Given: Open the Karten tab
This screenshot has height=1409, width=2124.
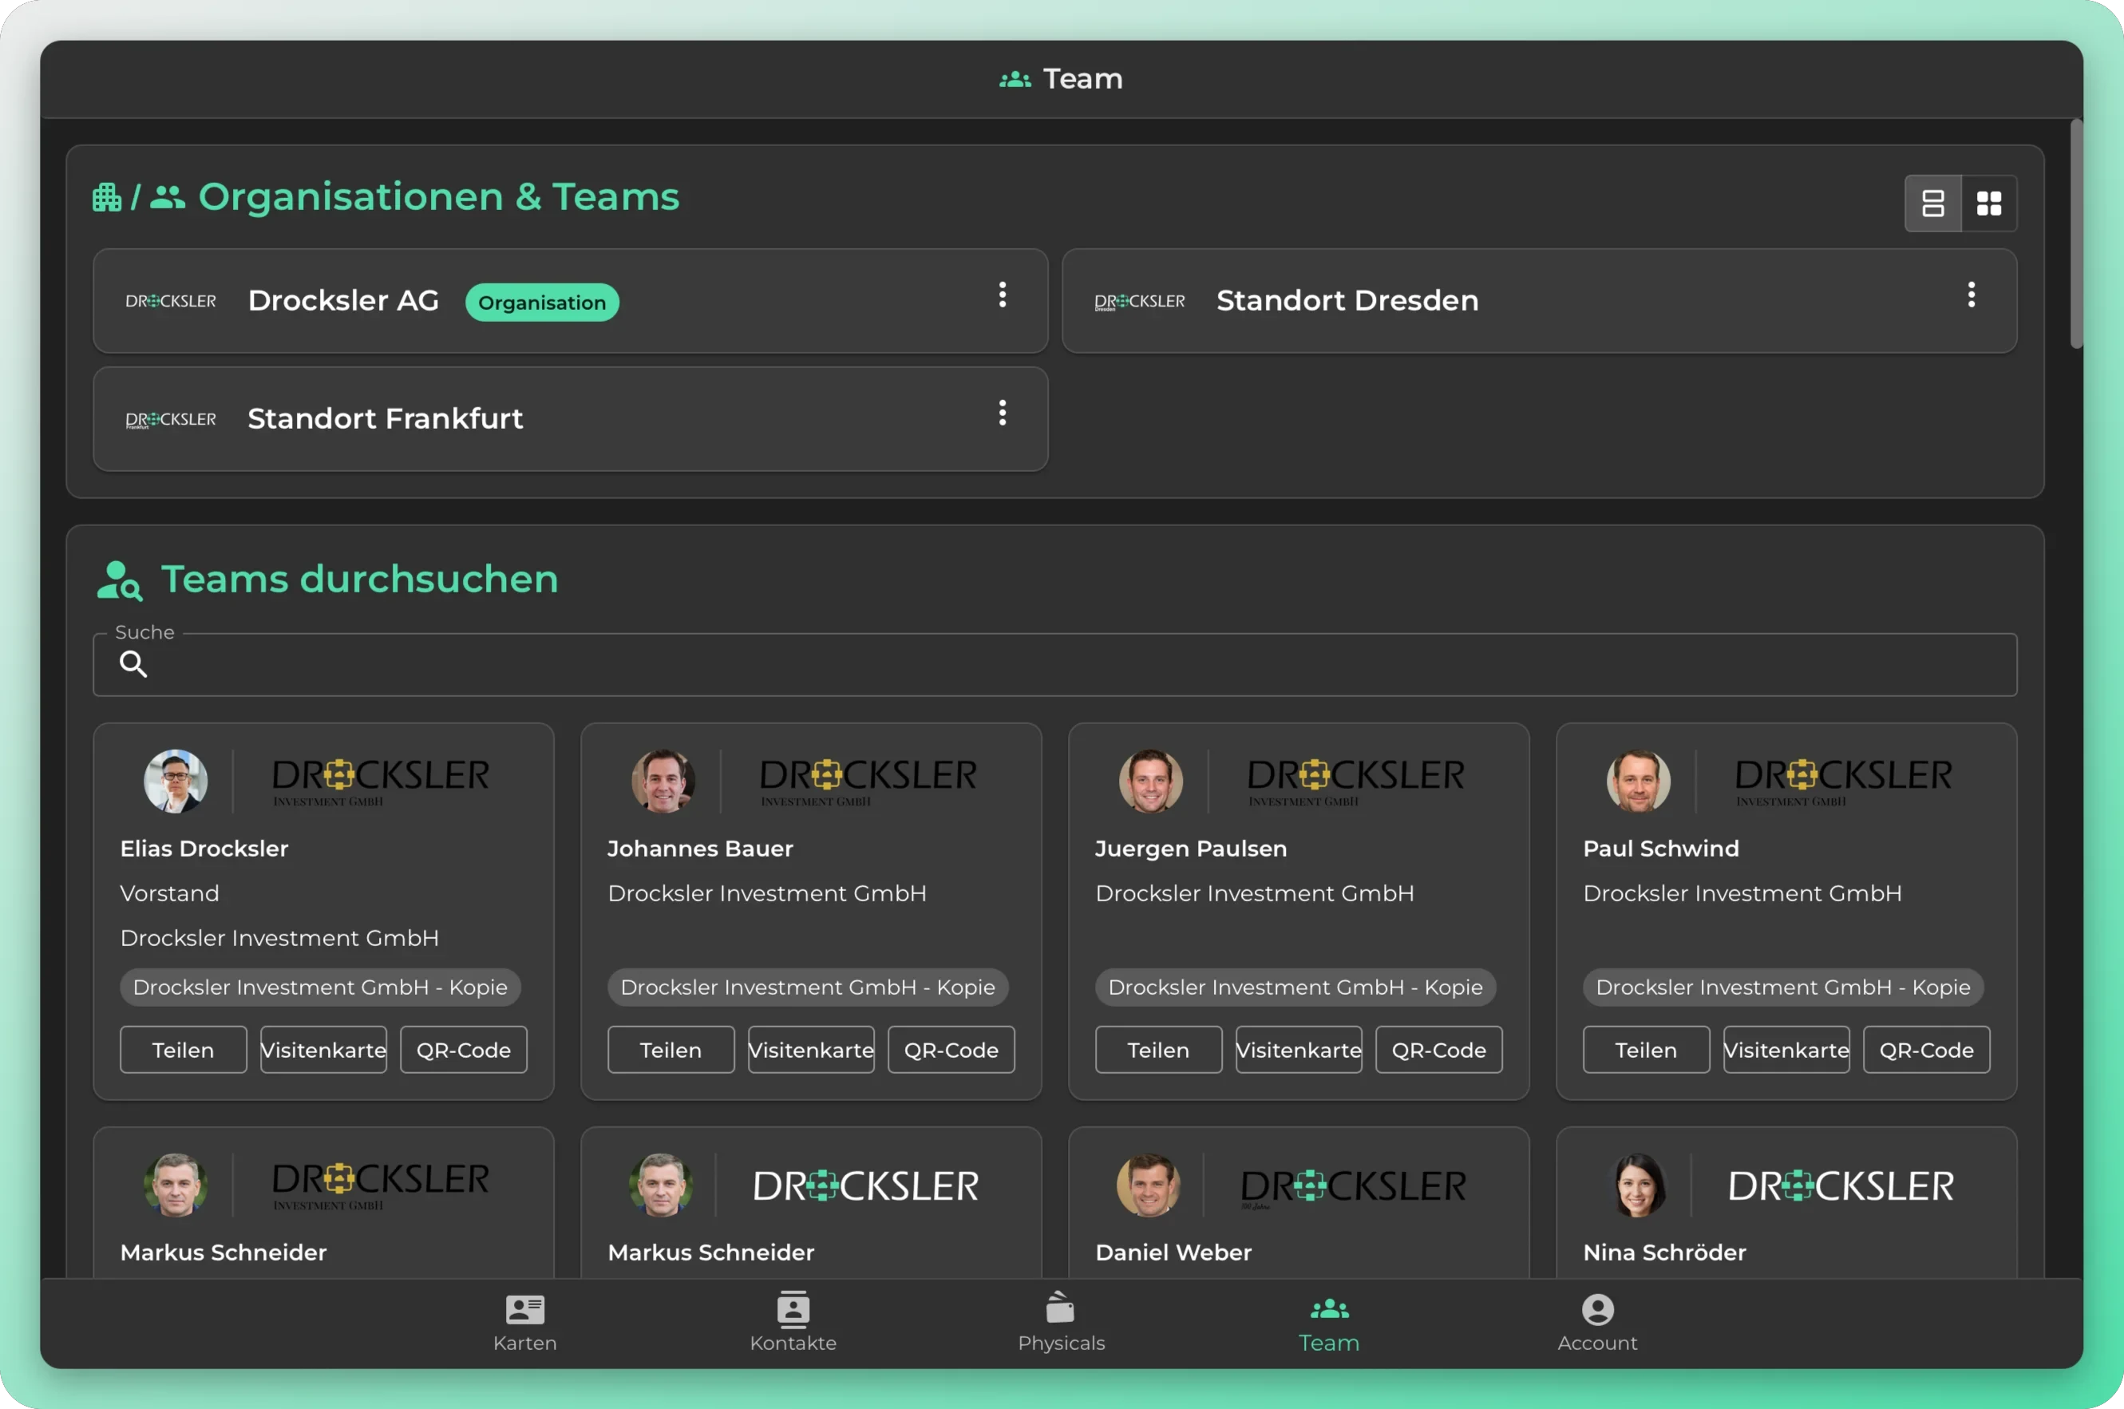Looking at the screenshot, I should (x=524, y=1323).
